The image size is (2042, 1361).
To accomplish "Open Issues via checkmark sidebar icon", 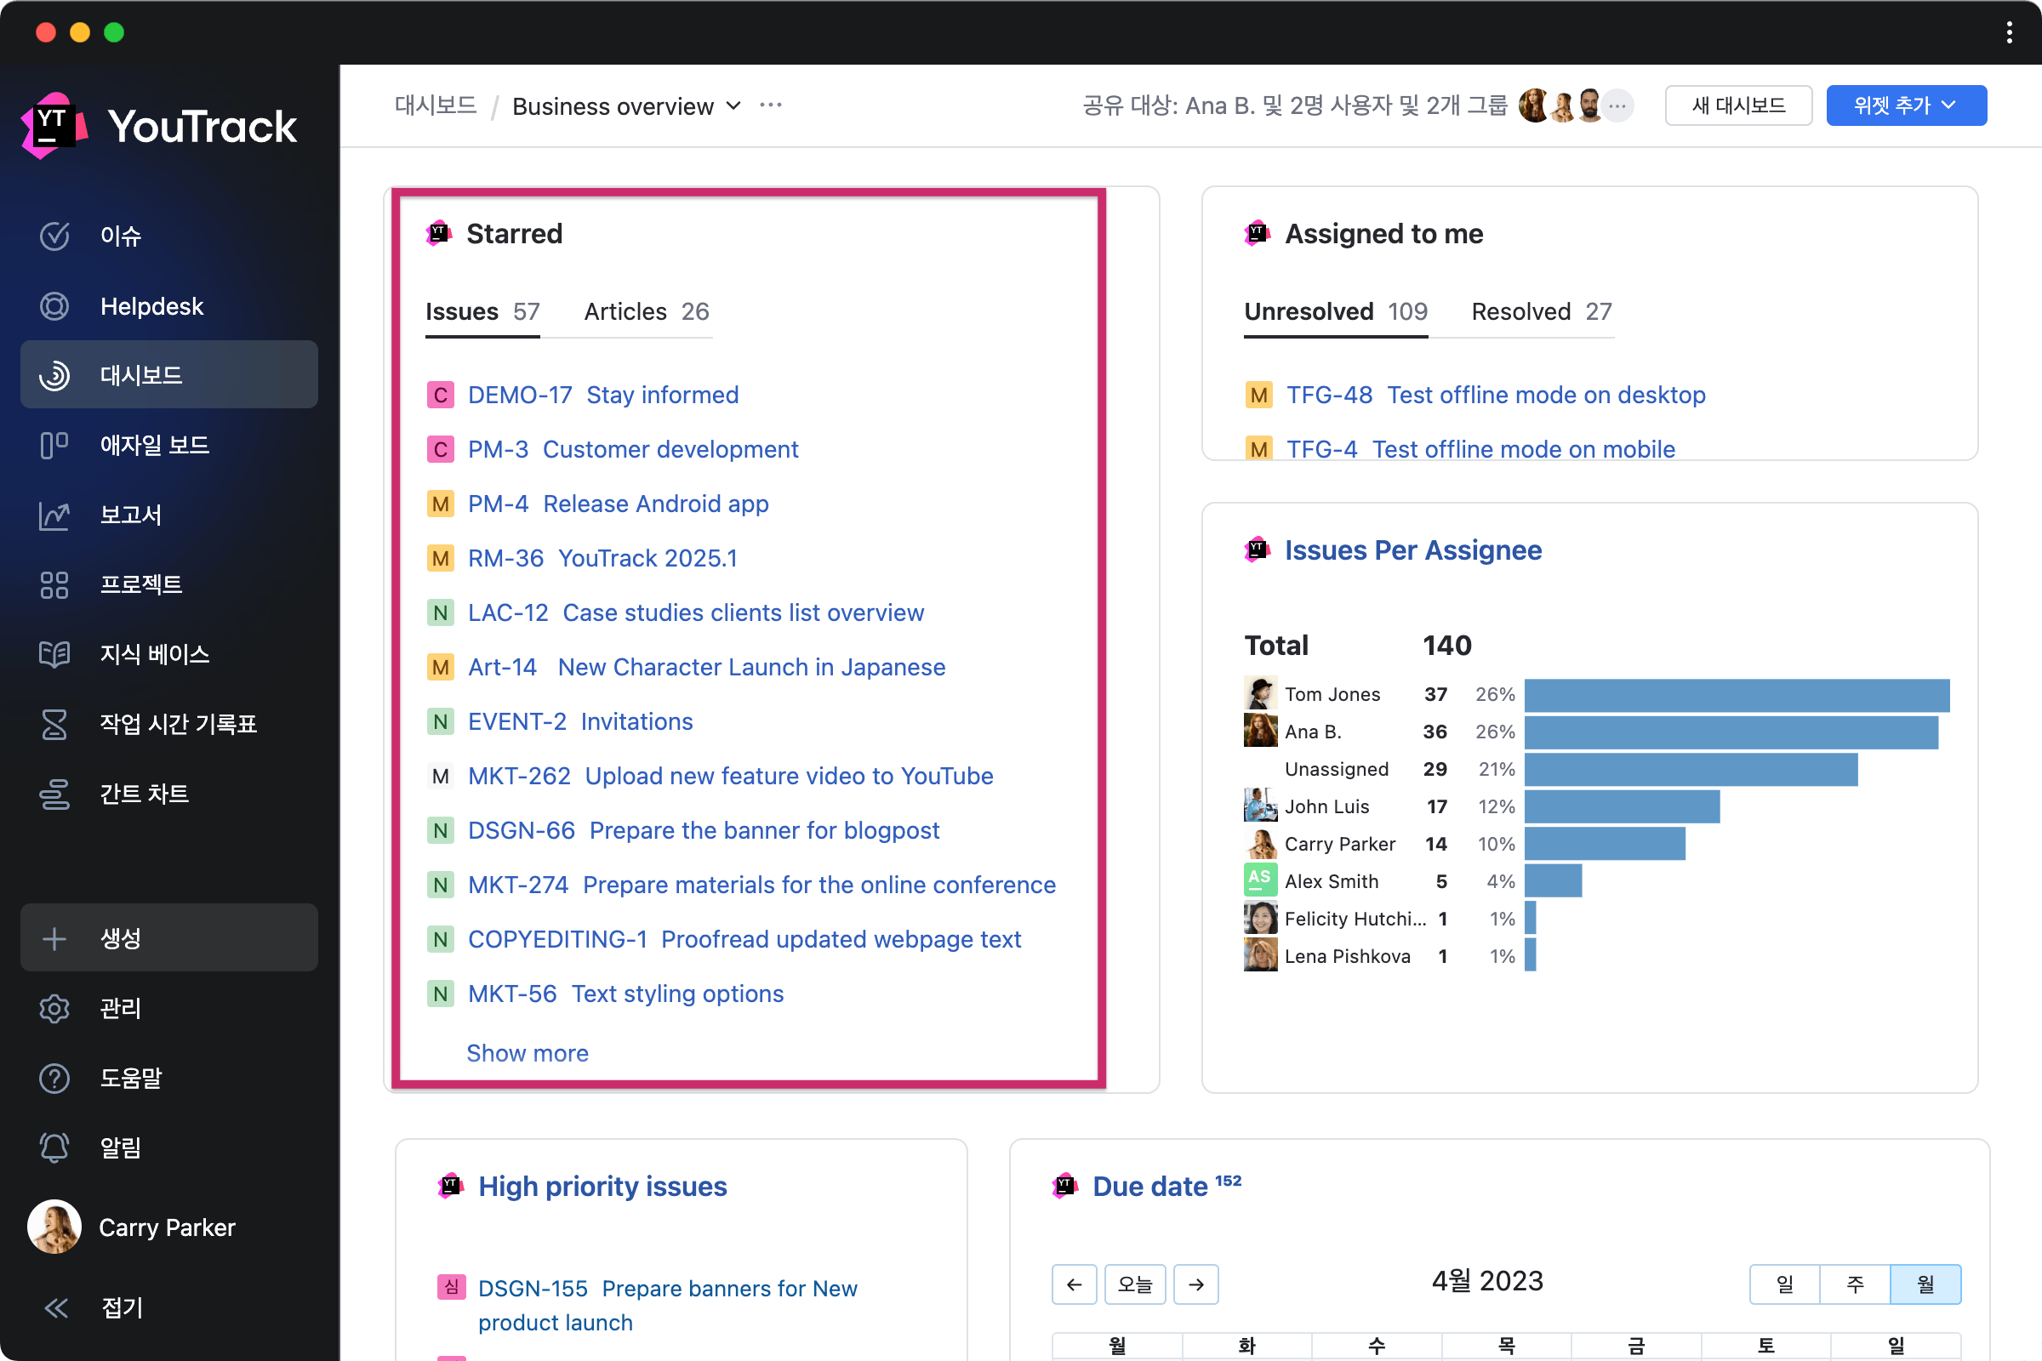I will (x=54, y=236).
